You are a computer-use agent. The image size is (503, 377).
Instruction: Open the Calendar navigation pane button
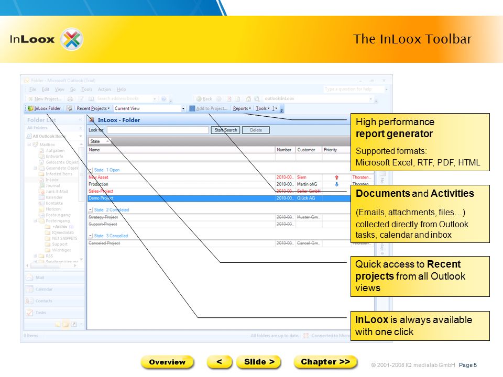click(x=54, y=289)
